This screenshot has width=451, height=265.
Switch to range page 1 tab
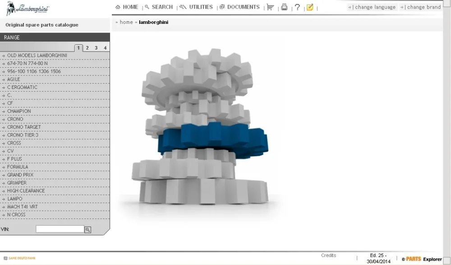pos(78,48)
